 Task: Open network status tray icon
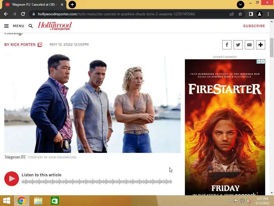pyautogui.click(x=242, y=201)
